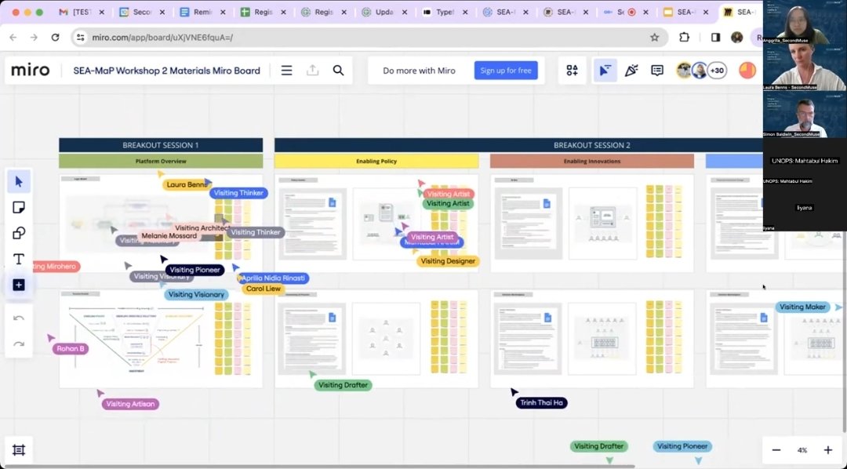Open the plus more-tools button in sidebar
Screen dimensions: 847x469
click(19, 285)
